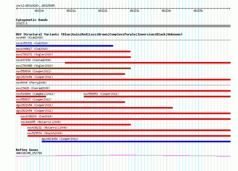This screenshot has width=238, height=171.
Task: Click the nsv1038200 (Coe2014) label
Action: point(37,116)
